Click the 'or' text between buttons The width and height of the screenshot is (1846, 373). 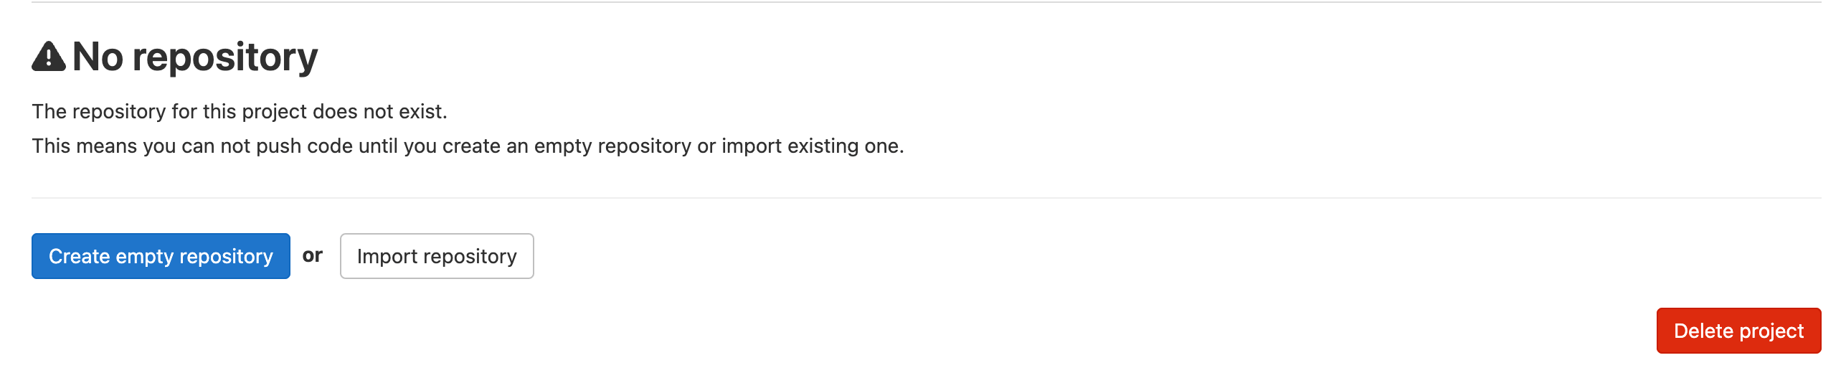coord(313,255)
